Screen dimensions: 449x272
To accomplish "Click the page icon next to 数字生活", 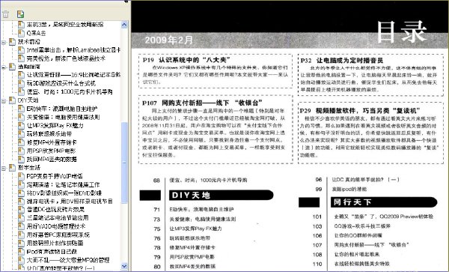I will pos(12,168).
